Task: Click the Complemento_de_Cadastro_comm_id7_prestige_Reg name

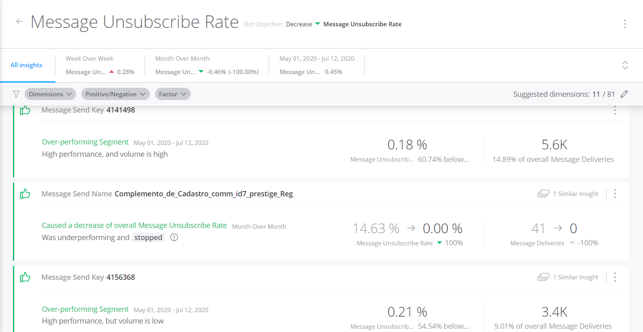Action: [204, 194]
